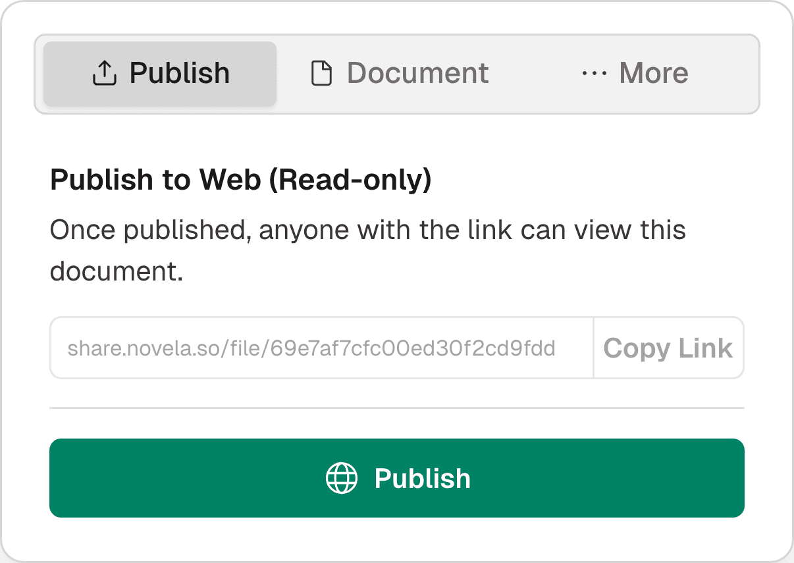Click the word "Link" in Copy Link
Viewport: 794px width, 563px height.
pyautogui.click(x=706, y=348)
